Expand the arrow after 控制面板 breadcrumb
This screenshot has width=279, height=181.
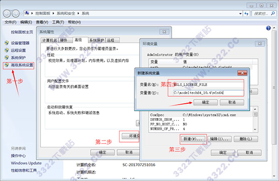(x=53, y=13)
